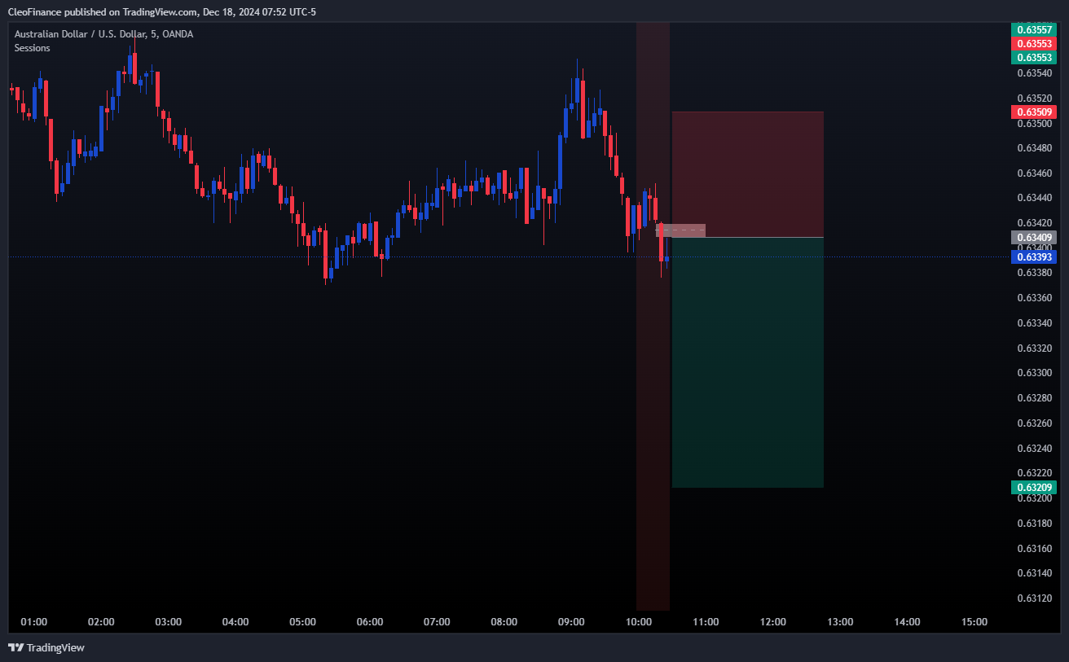Click the 01:00 time axis label
Viewport: 1069px width, 662px height.
coord(33,622)
